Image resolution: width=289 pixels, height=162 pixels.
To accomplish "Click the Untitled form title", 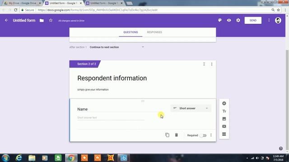I will tap(24, 20).
